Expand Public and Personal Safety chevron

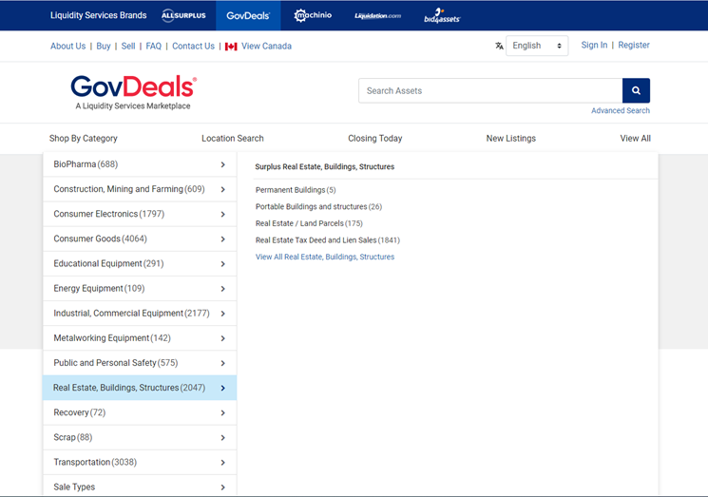coord(222,363)
